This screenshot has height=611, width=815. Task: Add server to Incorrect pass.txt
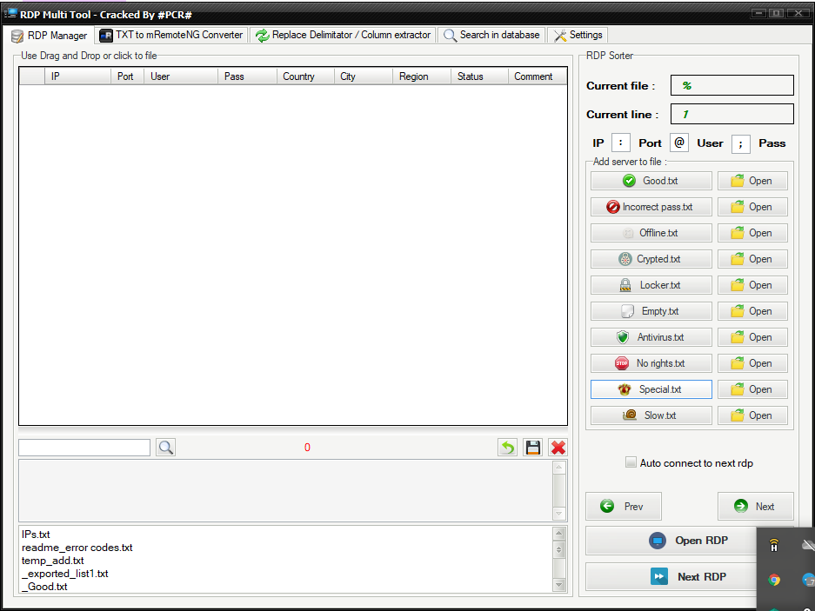pos(651,207)
